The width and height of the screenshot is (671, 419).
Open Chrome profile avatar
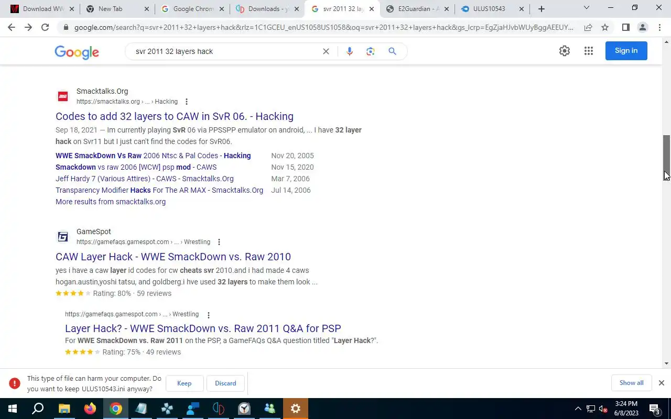tap(642, 27)
